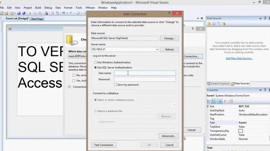
Task: Pin the Properties panel
Action: pos(265,90)
